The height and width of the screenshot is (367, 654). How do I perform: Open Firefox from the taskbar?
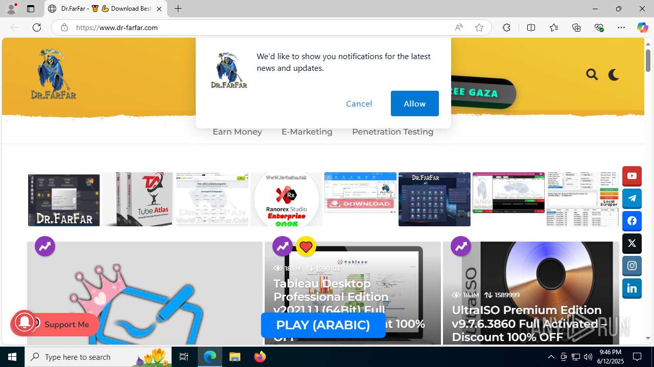coord(260,357)
